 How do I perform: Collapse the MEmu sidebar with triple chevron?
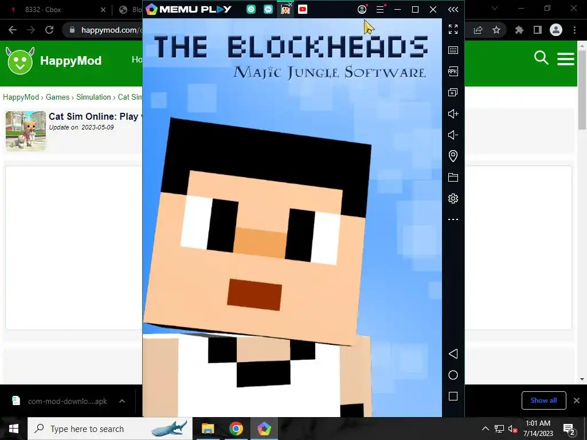click(453, 9)
